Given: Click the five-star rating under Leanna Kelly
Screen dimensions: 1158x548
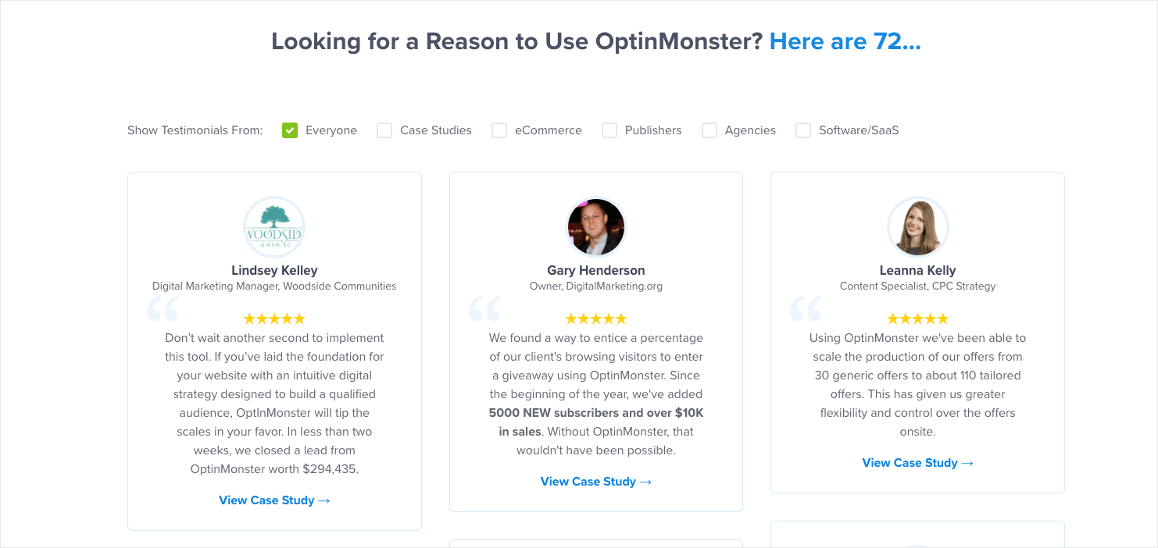Looking at the screenshot, I should [917, 318].
